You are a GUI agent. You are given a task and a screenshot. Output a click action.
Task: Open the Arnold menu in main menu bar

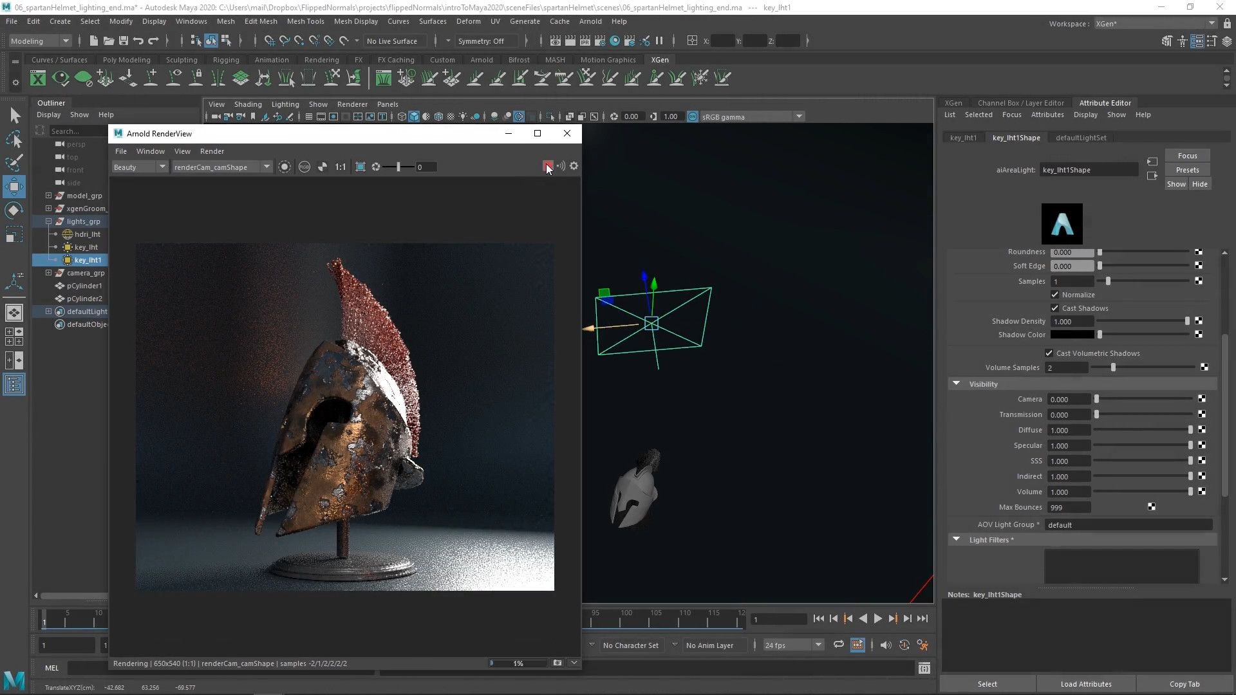tap(590, 21)
